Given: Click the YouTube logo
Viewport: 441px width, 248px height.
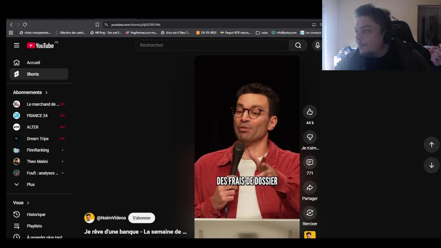Looking at the screenshot, I should point(40,45).
